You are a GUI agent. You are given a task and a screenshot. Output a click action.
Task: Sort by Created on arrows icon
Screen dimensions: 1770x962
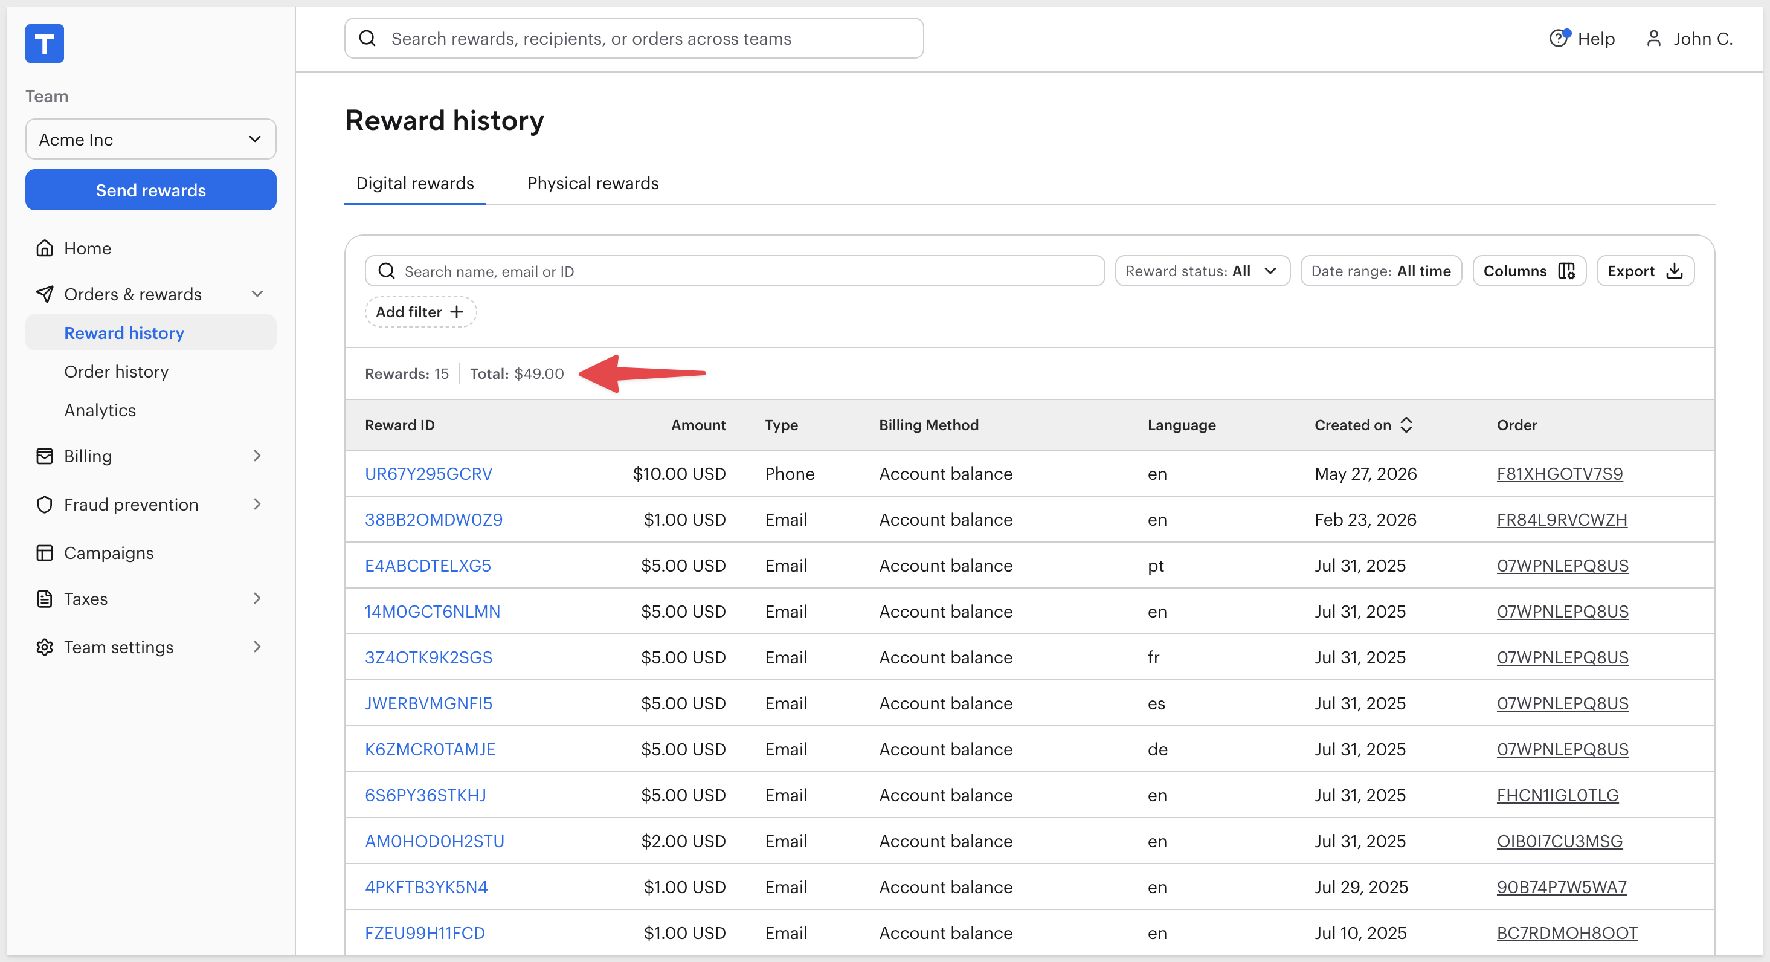(x=1406, y=425)
